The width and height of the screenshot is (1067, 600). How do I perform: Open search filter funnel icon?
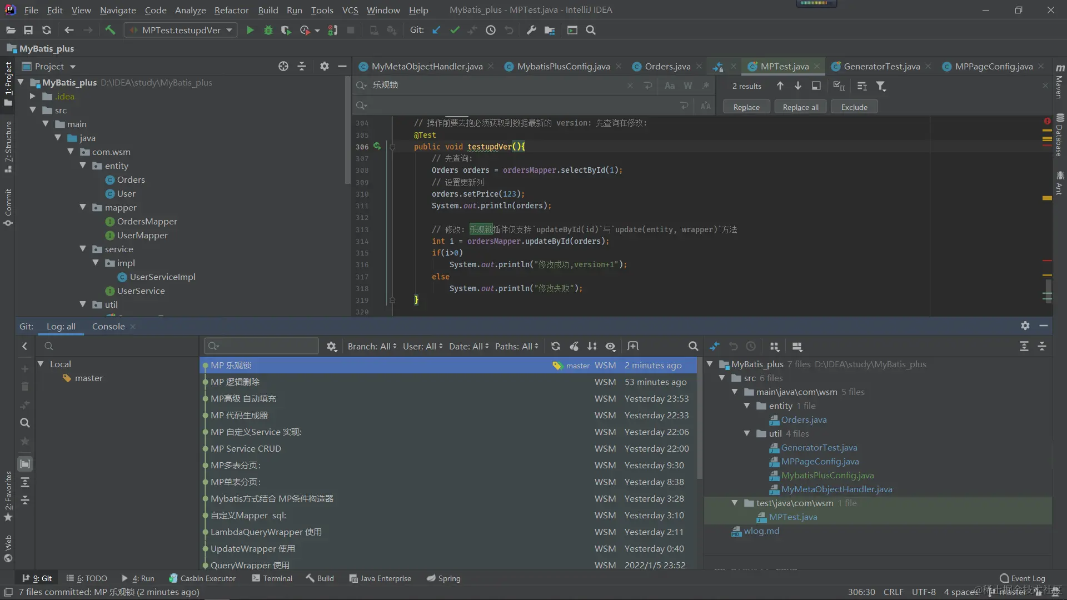(881, 86)
